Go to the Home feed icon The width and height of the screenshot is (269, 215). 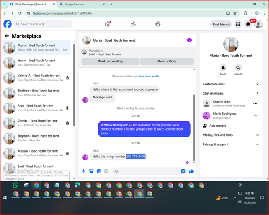pos(108,24)
